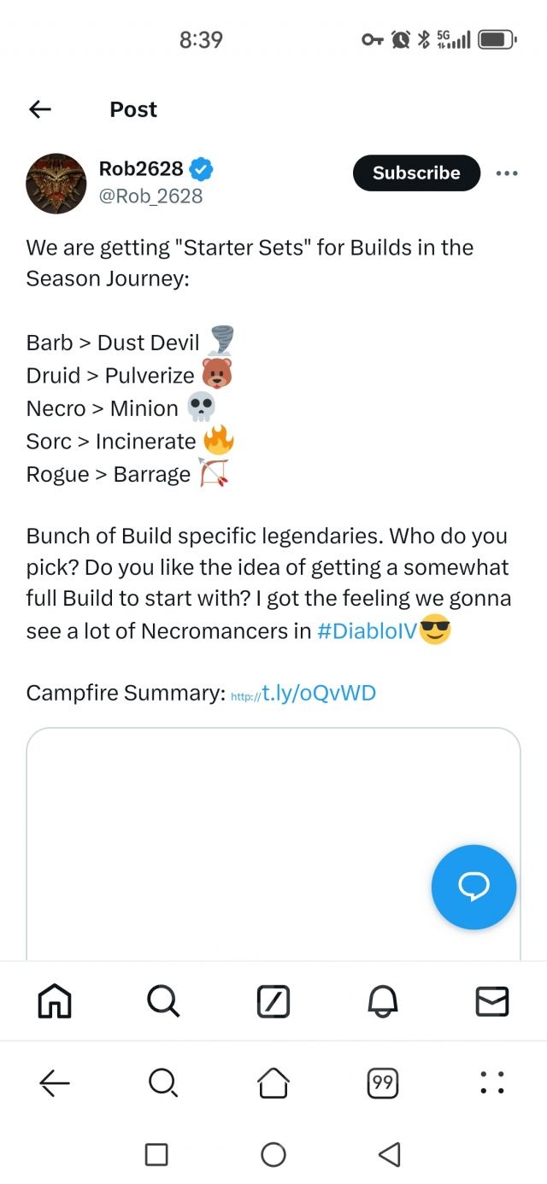Viewport: 547px width, 1184px height.
Task: Open the browser four-dot menu
Action: coord(492,1083)
